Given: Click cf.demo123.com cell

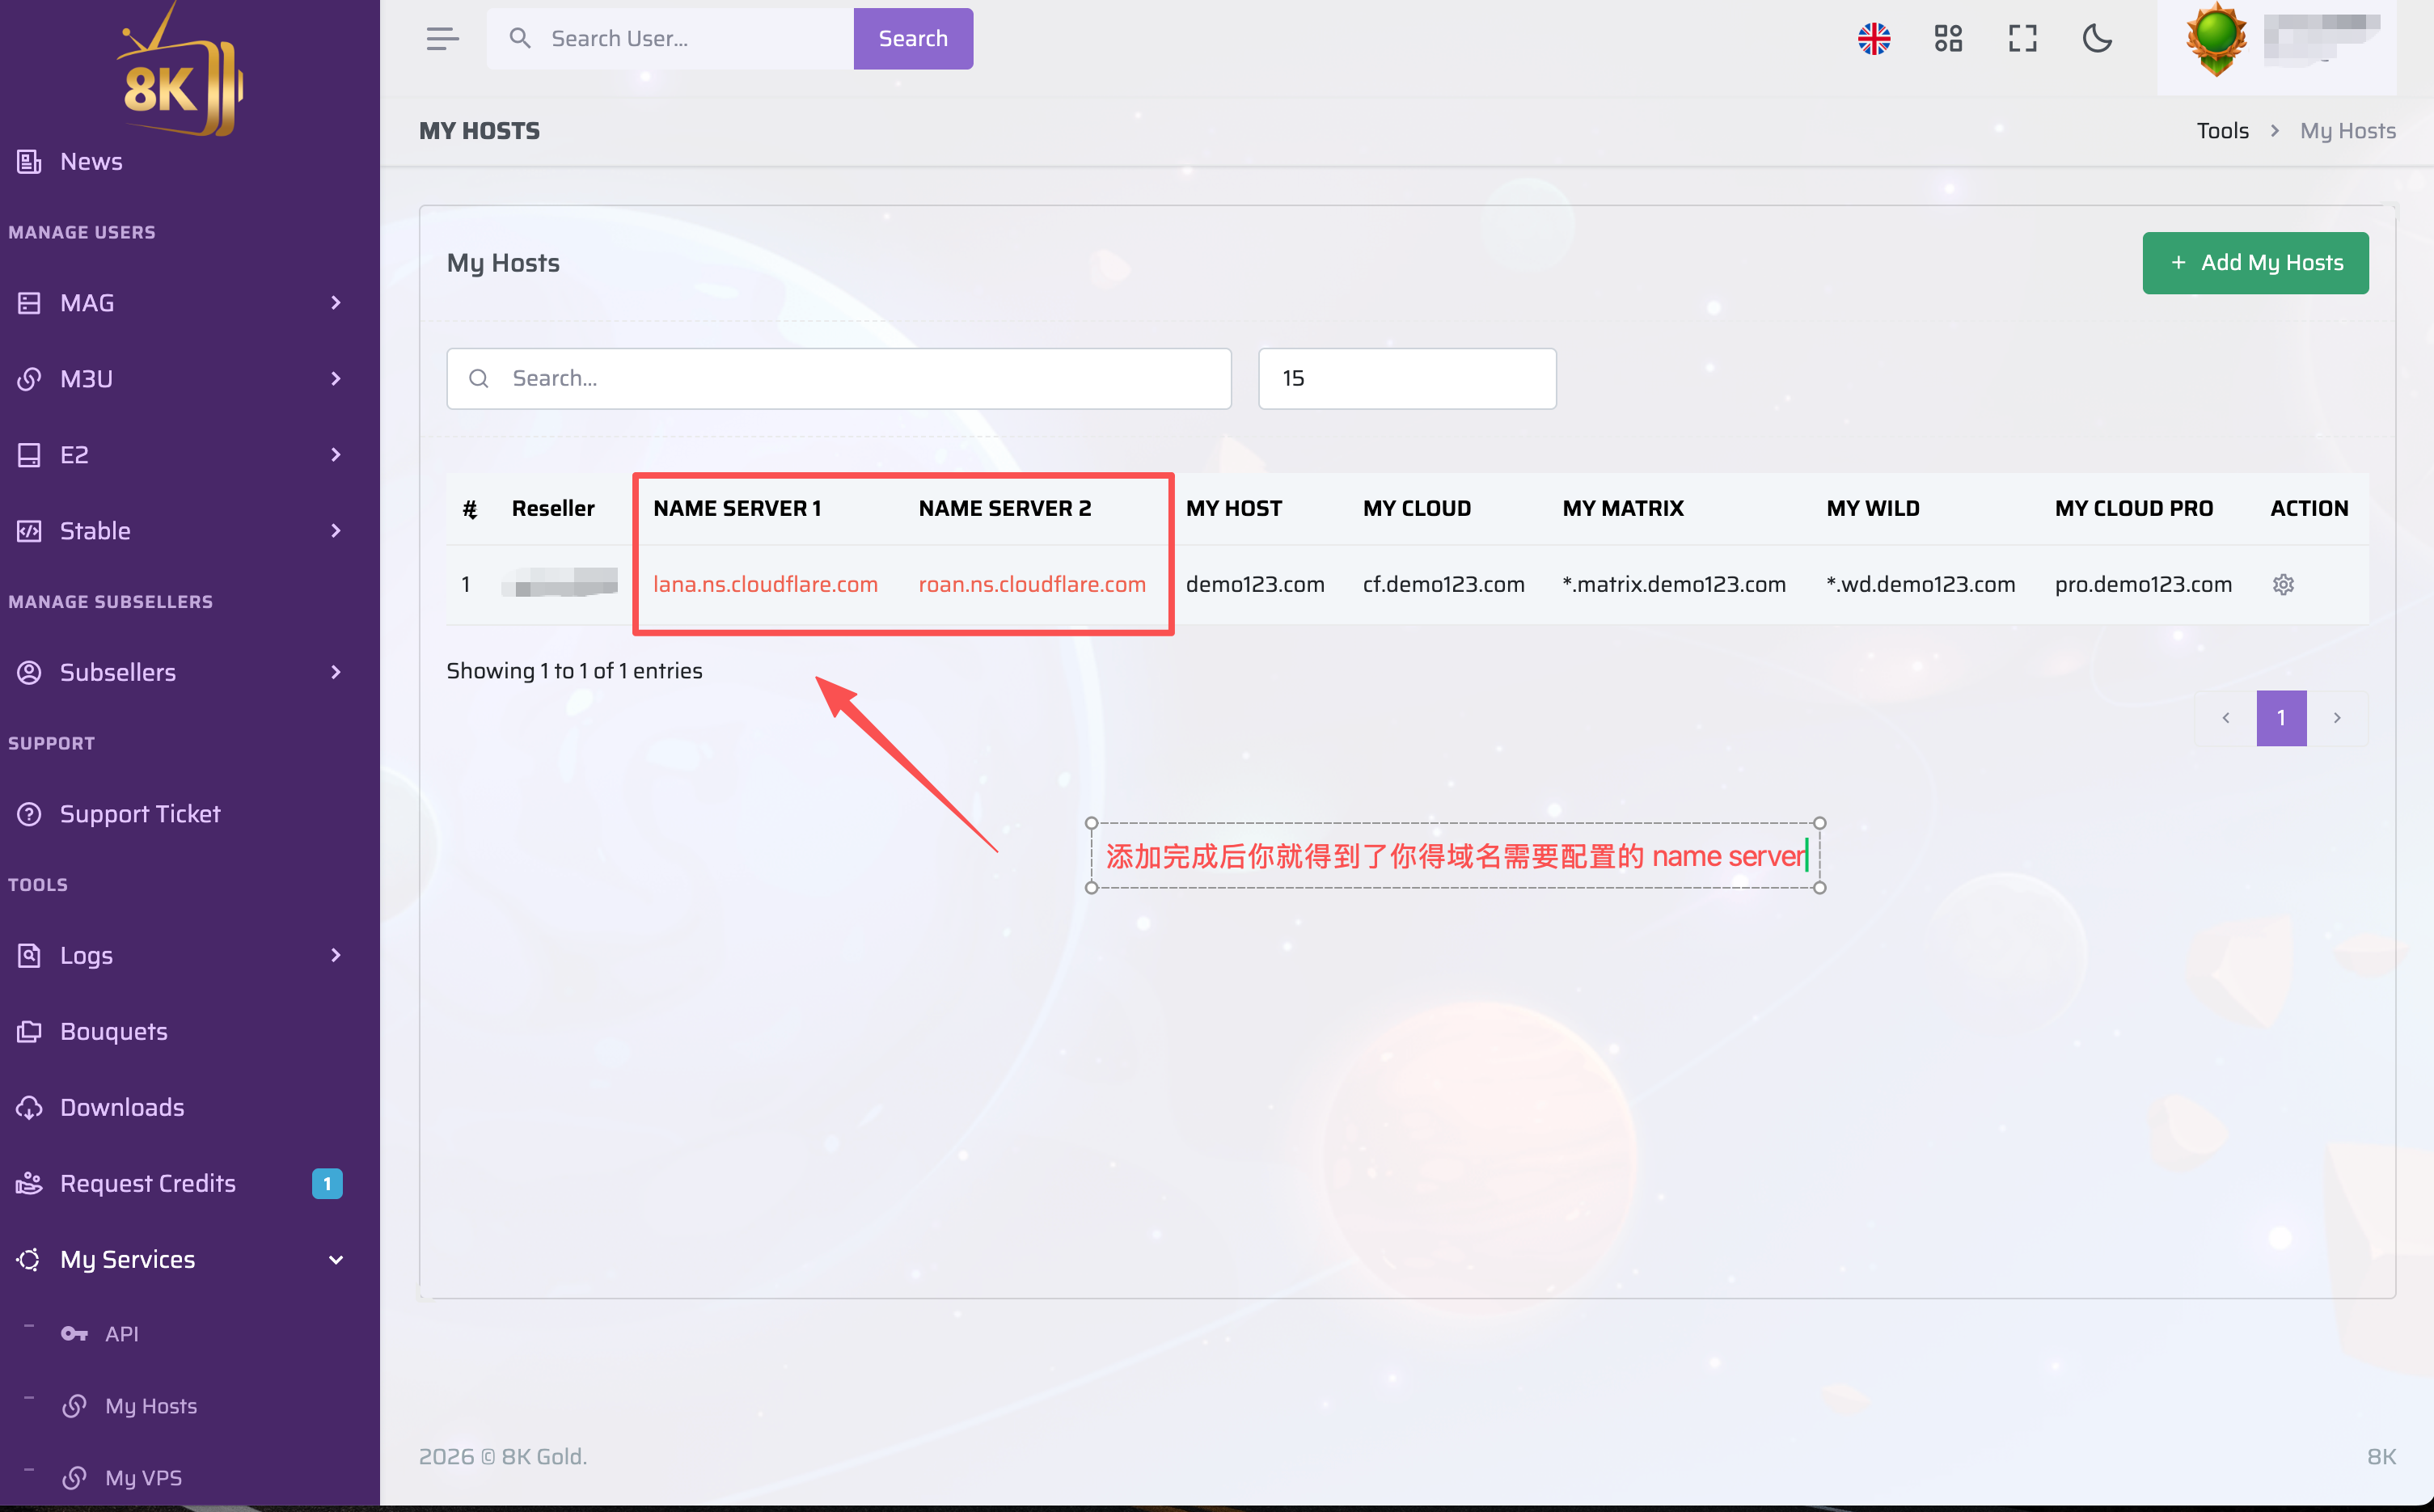Looking at the screenshot, I should coord(1443,584).
